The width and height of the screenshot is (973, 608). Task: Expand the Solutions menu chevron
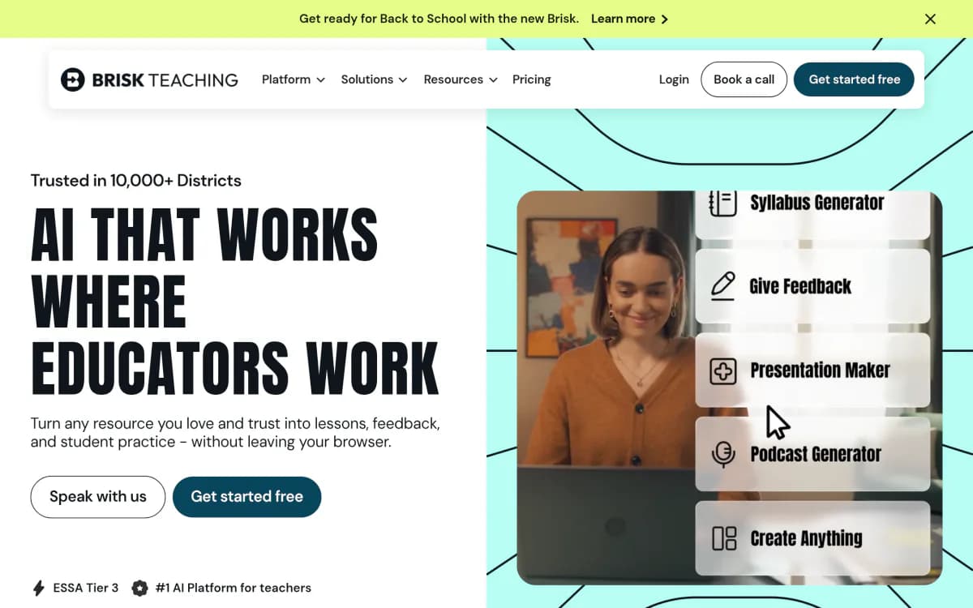[x=402, y=79]
